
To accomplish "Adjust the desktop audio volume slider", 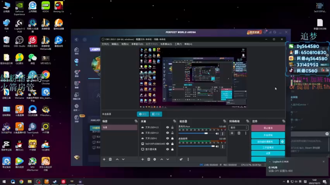I will point(196,146).
